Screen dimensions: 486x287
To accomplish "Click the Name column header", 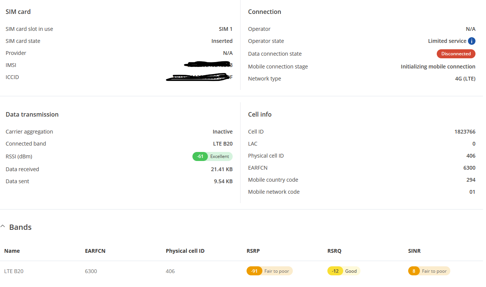I will coord(12,251).
